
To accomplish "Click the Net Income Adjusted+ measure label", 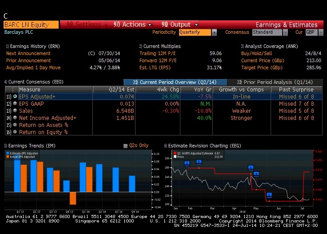I will tap(48, 118).
